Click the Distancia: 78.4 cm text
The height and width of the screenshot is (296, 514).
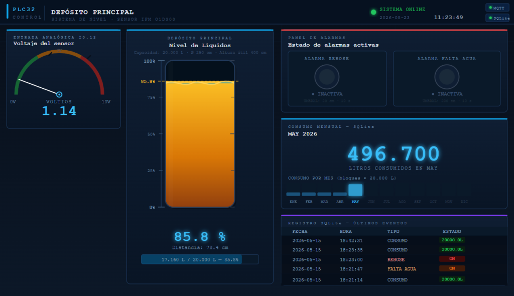click(200, 247)
